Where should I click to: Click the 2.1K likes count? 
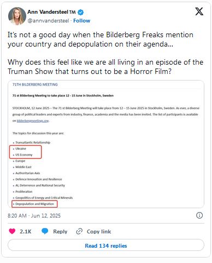coord(26,231)
